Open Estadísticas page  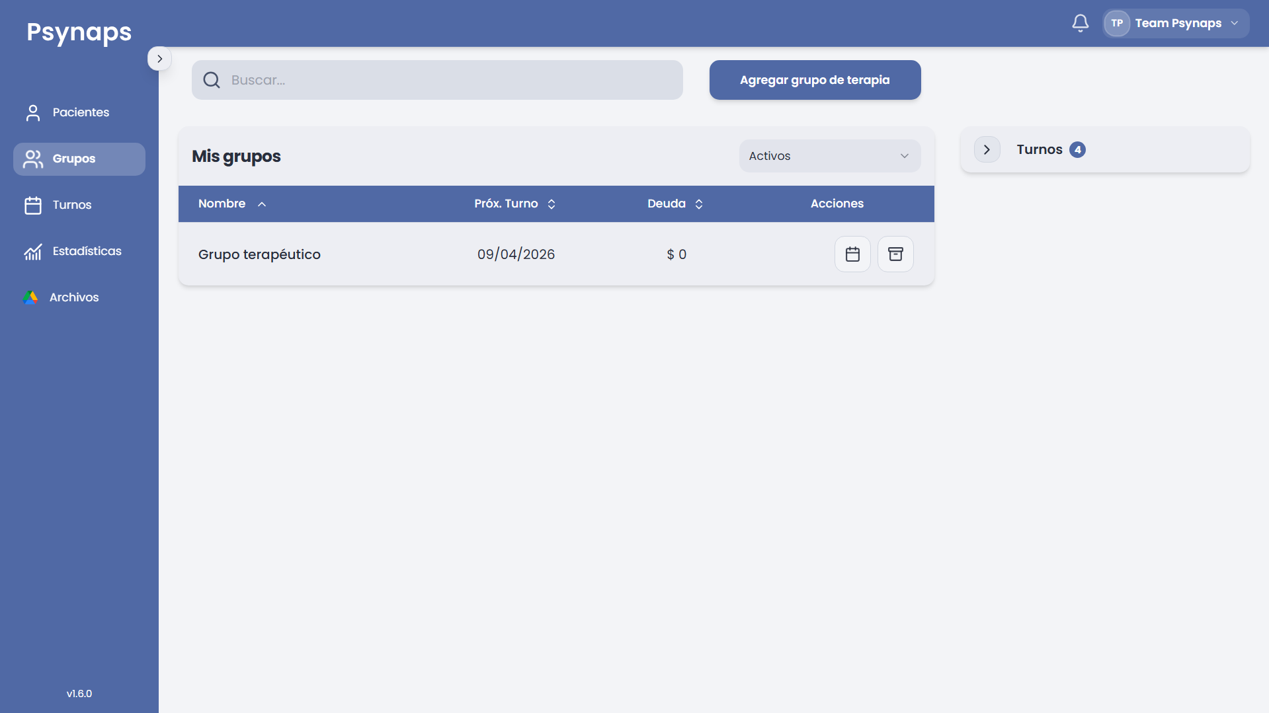[x=79, y=251]
